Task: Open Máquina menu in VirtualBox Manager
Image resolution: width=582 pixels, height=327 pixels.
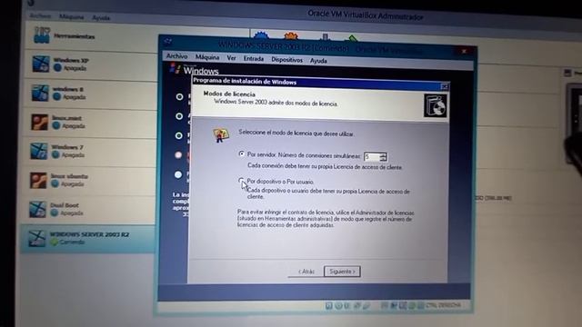Action: pos(71,16)
